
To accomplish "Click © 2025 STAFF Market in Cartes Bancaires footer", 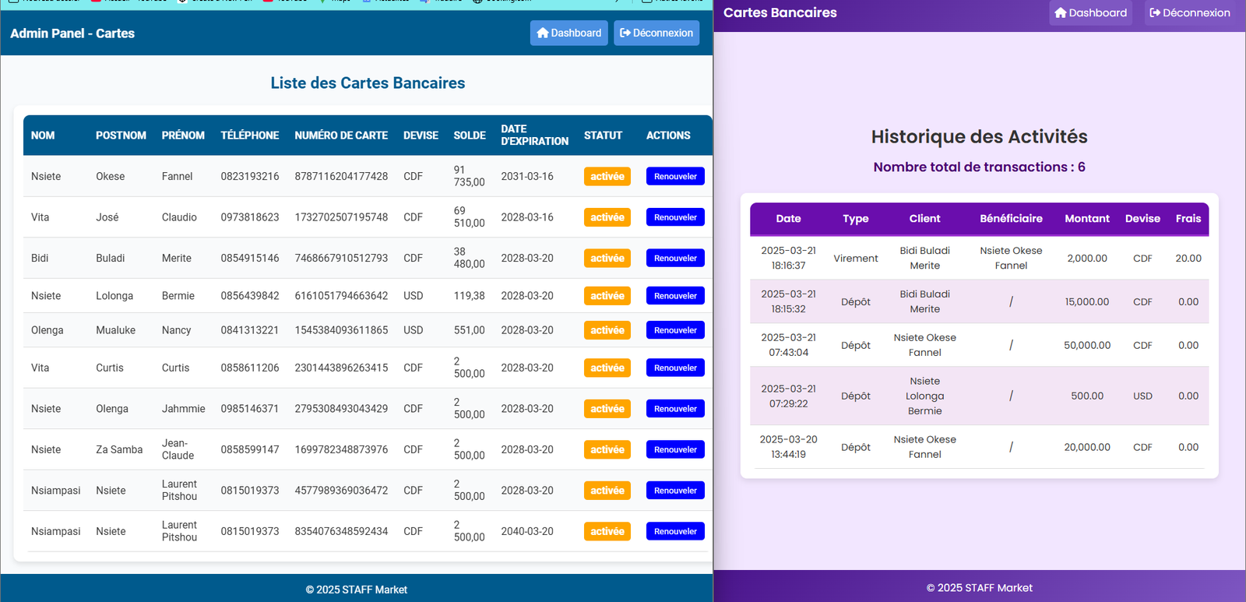I will click(x=979, y=588).
